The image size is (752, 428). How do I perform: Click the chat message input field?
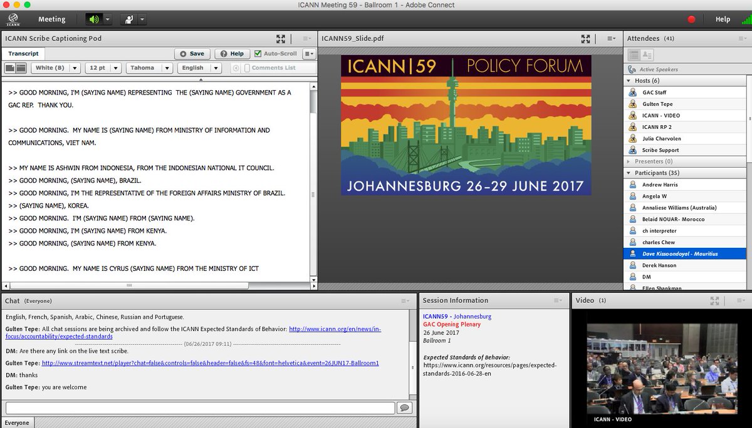tap(199, 408)
